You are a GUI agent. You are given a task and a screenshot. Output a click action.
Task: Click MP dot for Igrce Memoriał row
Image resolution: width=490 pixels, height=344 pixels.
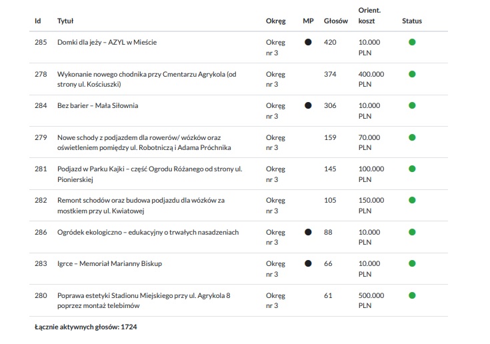coord(307,263)
